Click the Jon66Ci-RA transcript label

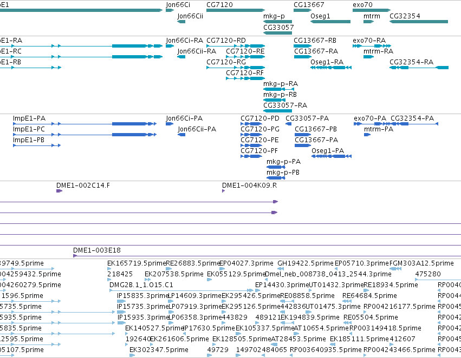pyautogui.click(x=184, y=40)
